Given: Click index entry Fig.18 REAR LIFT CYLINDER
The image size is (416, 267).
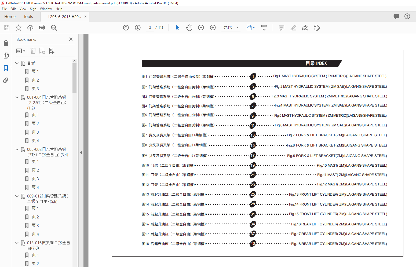Looking at the screenshot, I should point(339,244).
